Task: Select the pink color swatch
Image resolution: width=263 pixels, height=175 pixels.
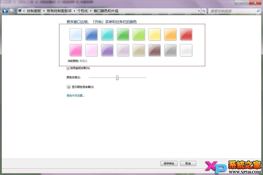Action: tap(76, 50)
